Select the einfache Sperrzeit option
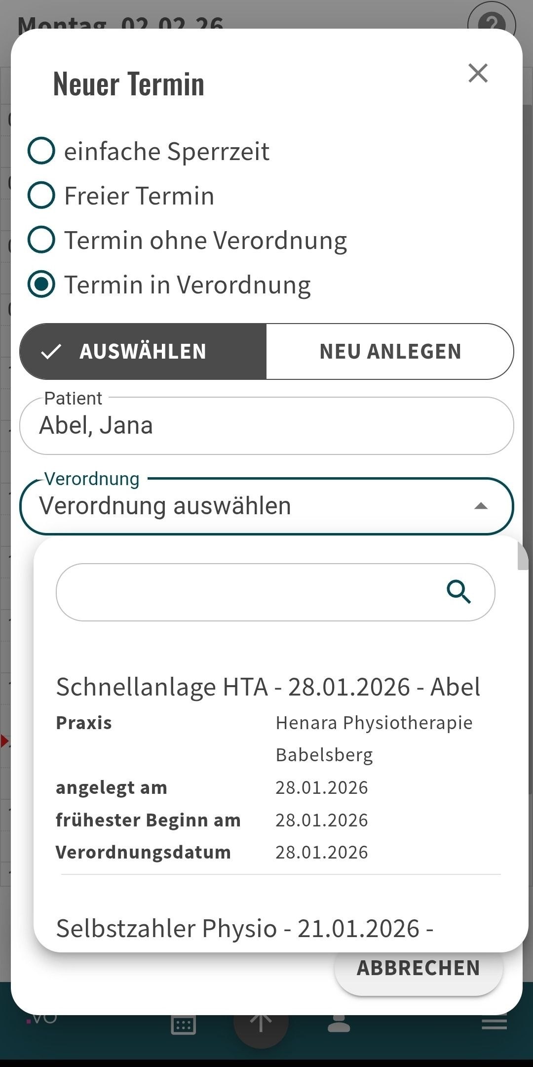 (41, 151)
